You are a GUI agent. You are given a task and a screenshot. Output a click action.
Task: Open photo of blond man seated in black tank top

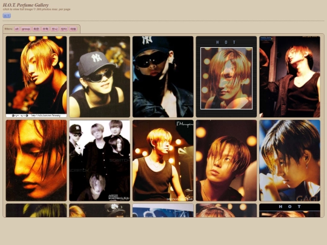pyautogui.click(x=163, y=160)
